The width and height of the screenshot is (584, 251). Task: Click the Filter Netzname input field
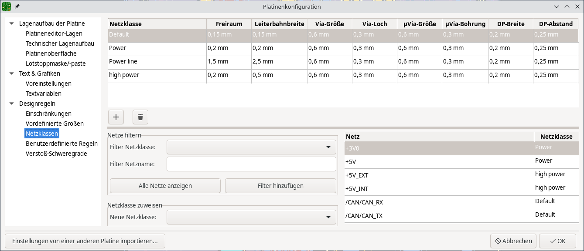[x=251, y=164]
